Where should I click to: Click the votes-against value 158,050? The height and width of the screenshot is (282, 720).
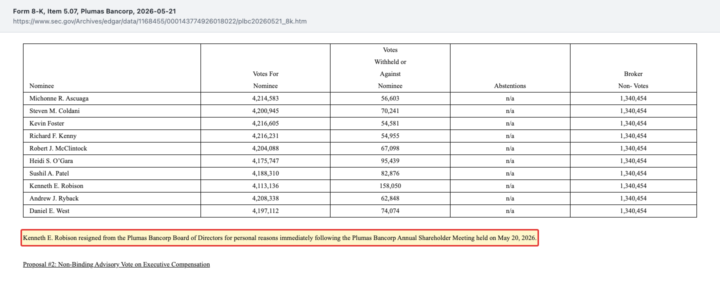[390, 186]
